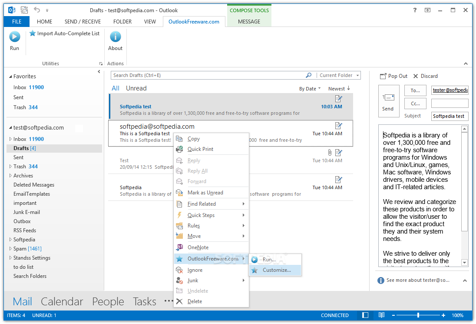Expand the people pane chevron
Screen dimensions: 476x324
tap(465, 281)
